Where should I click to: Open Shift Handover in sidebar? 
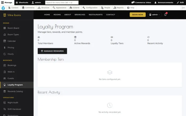coord(17,109)
